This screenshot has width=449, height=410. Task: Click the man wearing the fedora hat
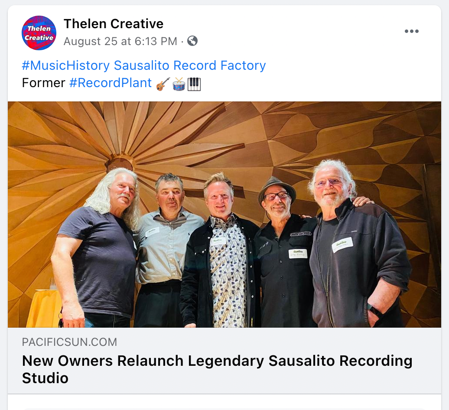click(x=282, y=252)
